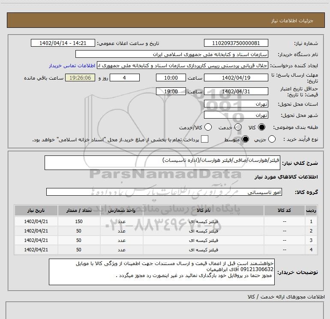330x319 pixels.
Task: Click the response deadline date 1402/04/19
Action: pos(236,78)
